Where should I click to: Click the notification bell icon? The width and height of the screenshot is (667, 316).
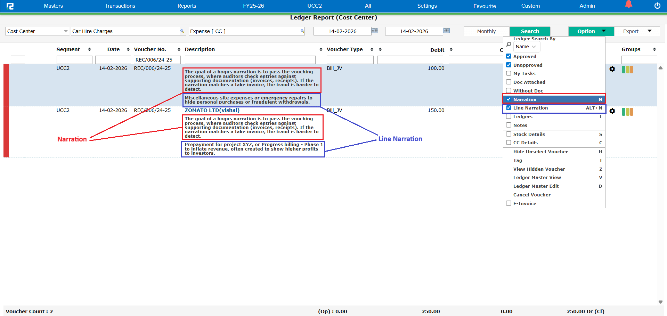click(x=628, y=5)
